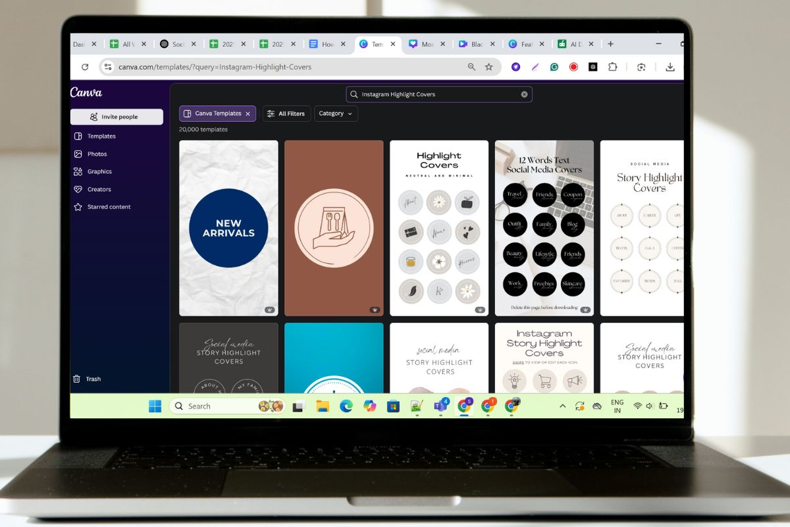Bookmark this page with the star
The image size is (790, 527).
click(x=489, y=67)
